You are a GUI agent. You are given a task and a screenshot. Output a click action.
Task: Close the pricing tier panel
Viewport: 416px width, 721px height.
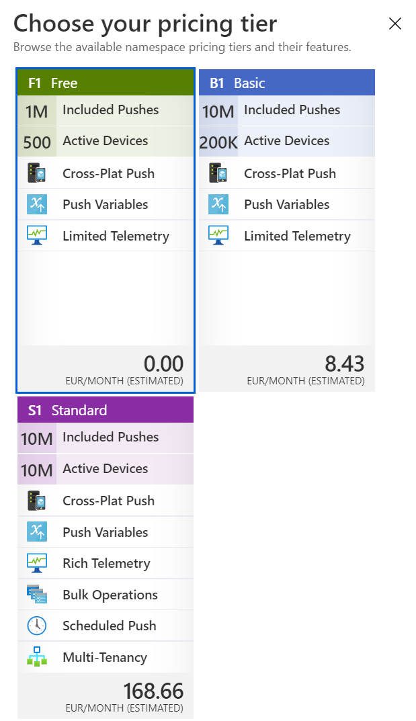[395, 24]
